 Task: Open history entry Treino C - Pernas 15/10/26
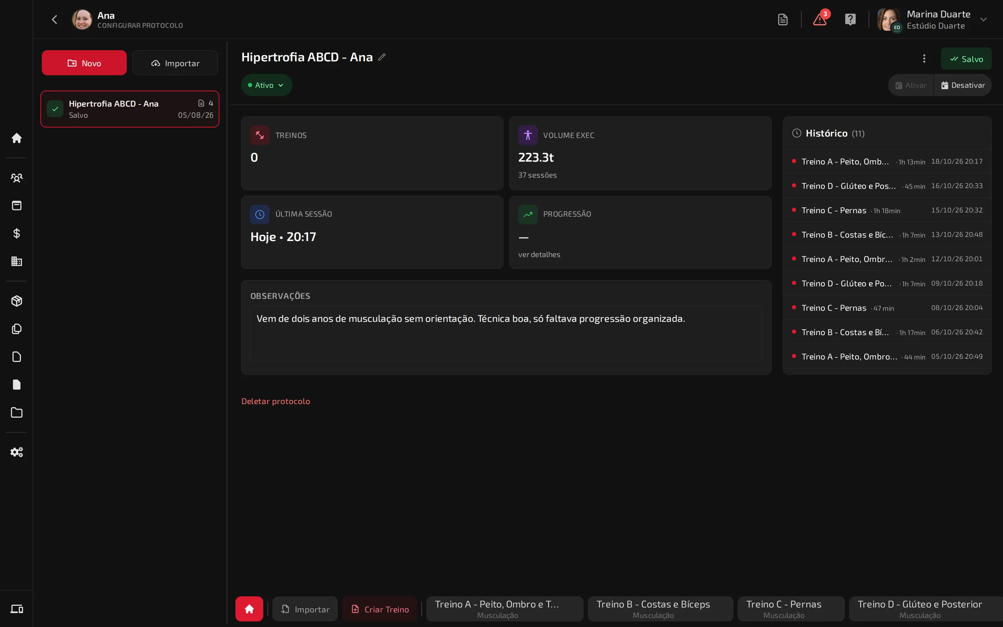click(x=887, y=210)
